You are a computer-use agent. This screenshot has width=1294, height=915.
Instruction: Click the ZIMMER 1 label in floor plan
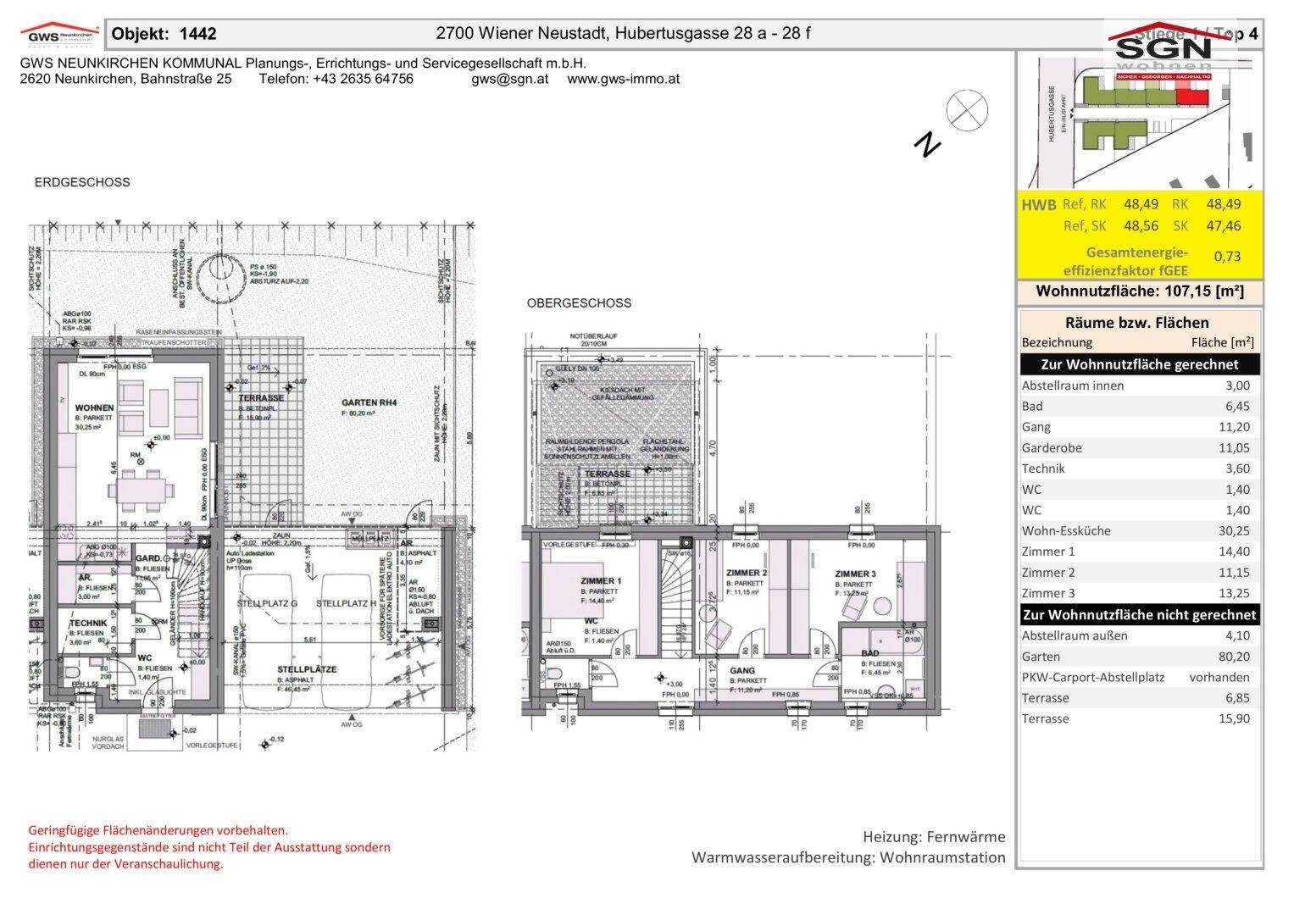601,580
